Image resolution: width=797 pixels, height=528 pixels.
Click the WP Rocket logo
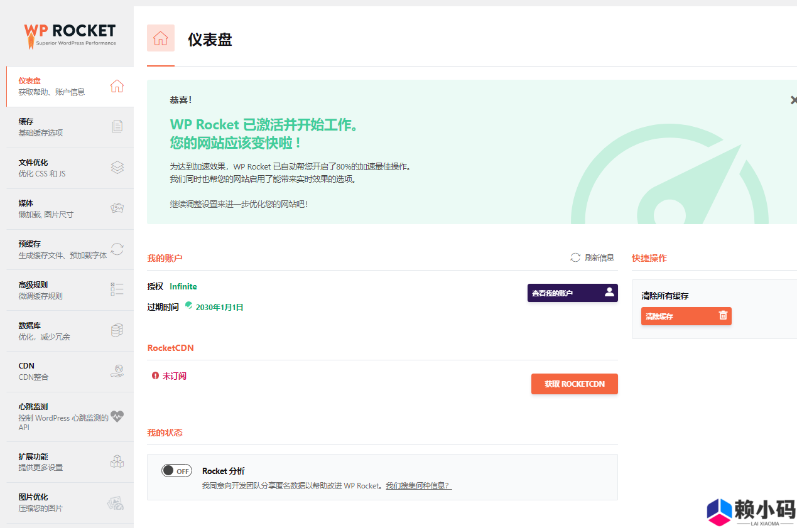[70, 35]
